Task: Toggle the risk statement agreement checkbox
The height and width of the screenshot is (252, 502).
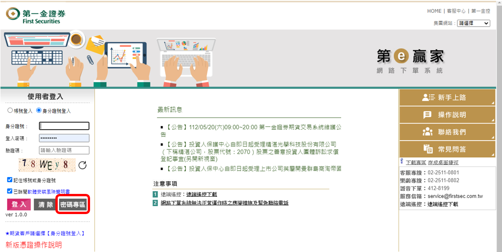Action: (x=10, y=191)
